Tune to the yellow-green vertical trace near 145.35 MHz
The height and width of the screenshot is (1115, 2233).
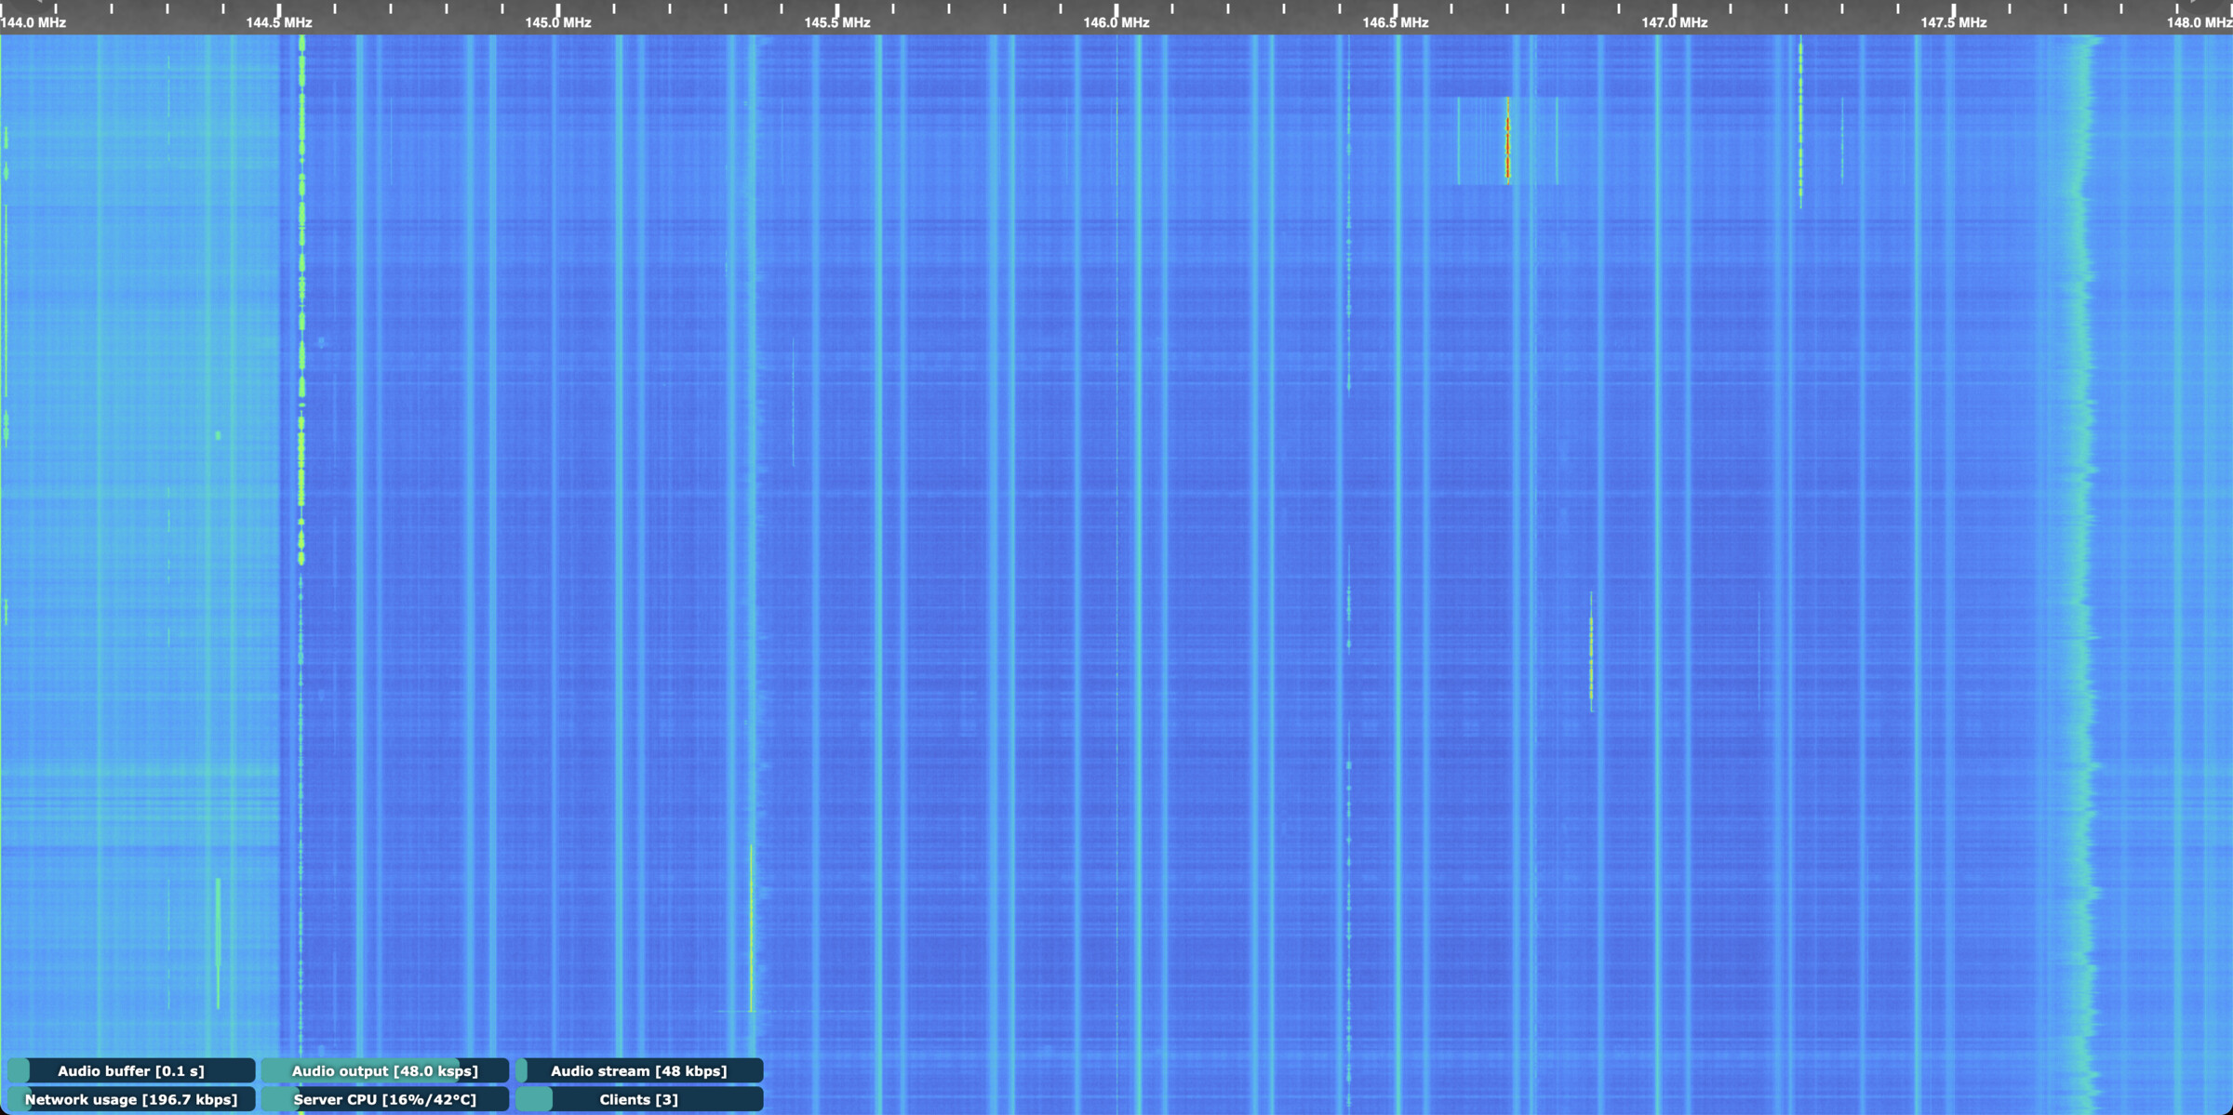click(751, 930)
